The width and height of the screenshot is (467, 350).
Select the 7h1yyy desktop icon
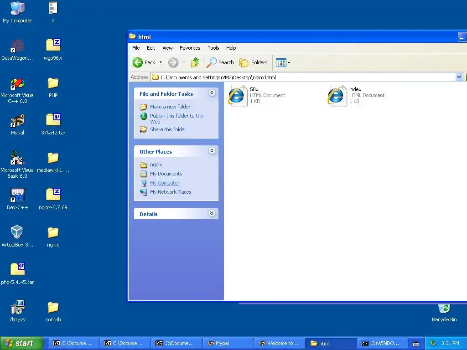(17, 311)
